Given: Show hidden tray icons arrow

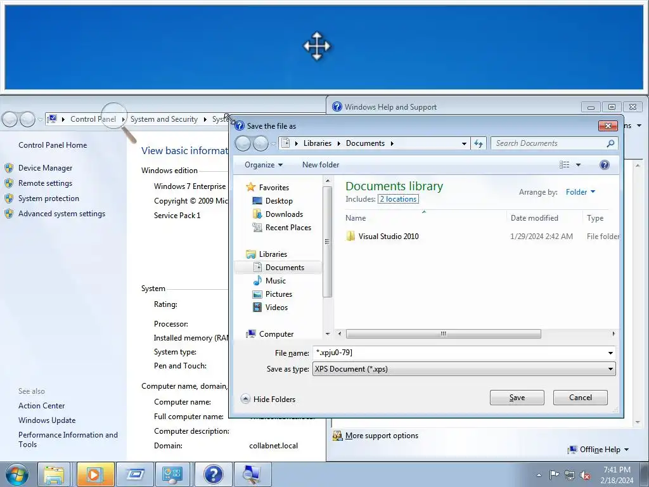Looking at the screenshot, I should (539, 475).
